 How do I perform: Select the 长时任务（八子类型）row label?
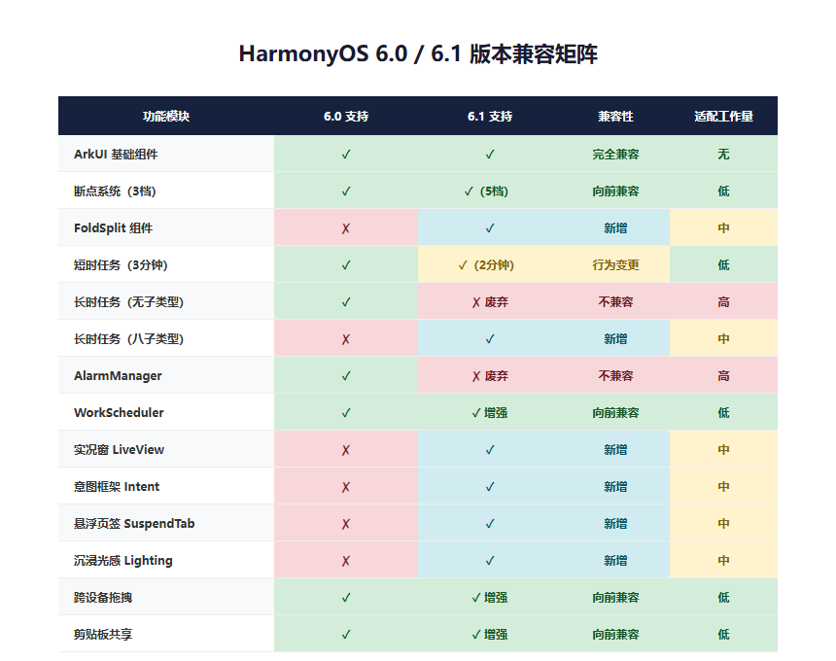point(129,338)
